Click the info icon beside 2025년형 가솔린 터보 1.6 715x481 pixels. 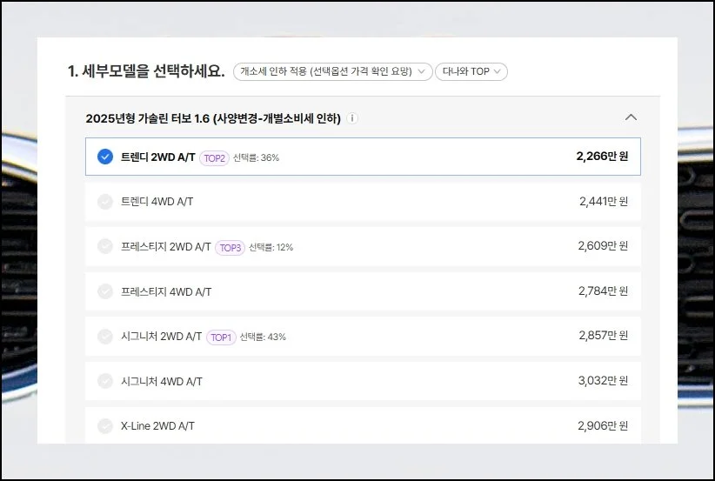pos(352,118)
